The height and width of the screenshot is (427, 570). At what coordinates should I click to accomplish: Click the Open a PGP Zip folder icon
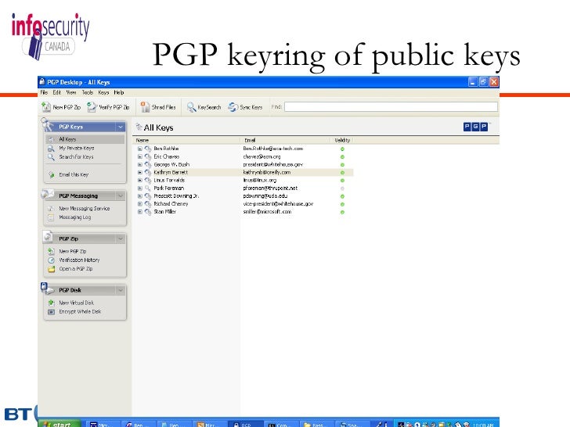point(51,269)
